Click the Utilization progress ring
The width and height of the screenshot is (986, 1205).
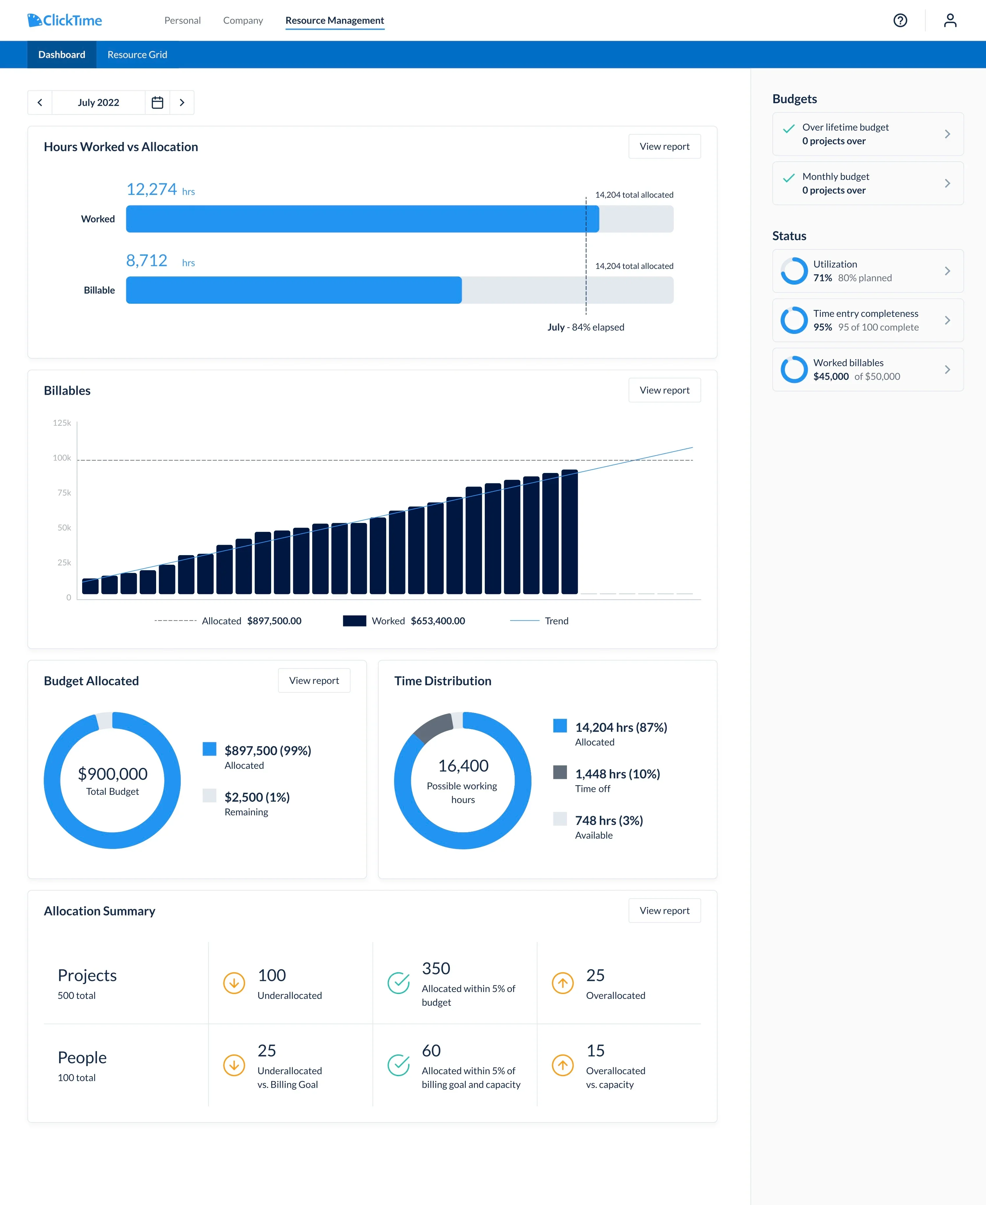point(793,271)
